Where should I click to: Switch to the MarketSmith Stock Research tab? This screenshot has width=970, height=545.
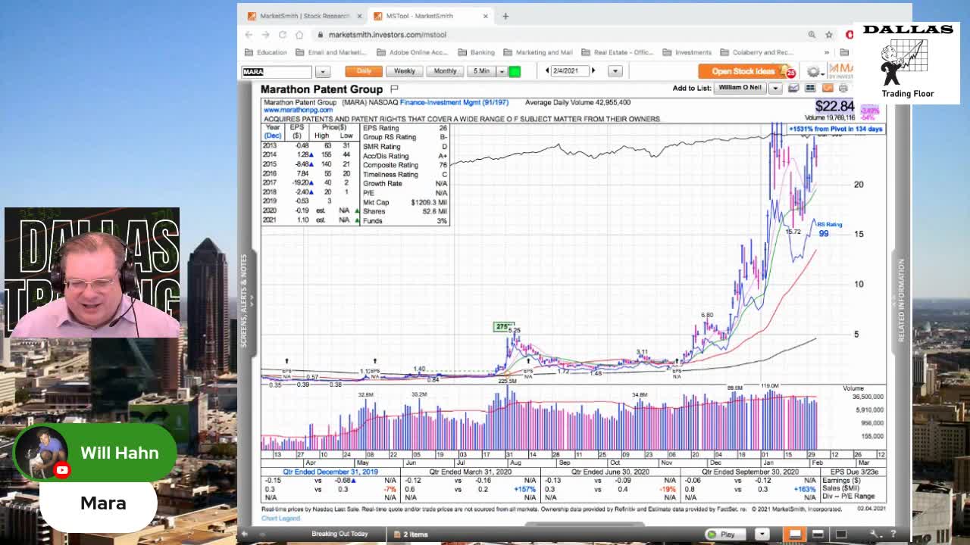pyautogui.click(x=303, y=15)
